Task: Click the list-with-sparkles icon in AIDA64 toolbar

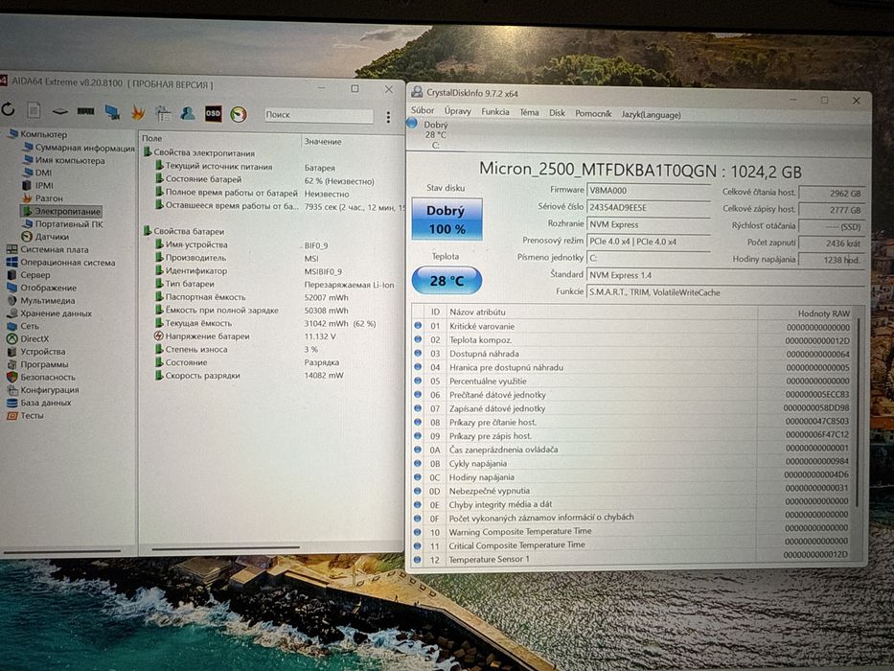Action: point(163,113)
